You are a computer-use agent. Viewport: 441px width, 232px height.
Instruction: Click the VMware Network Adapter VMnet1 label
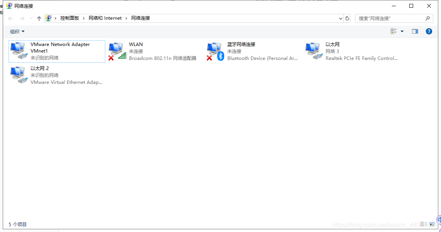tap(60, 48)
